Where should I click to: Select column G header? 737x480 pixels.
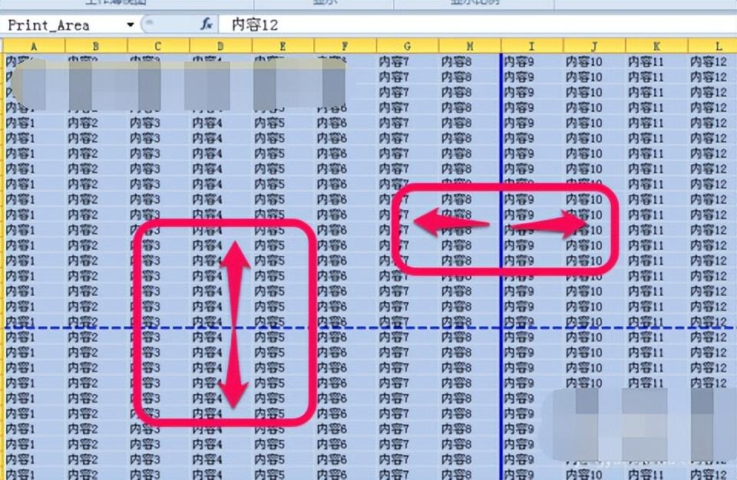pos(407,46)
